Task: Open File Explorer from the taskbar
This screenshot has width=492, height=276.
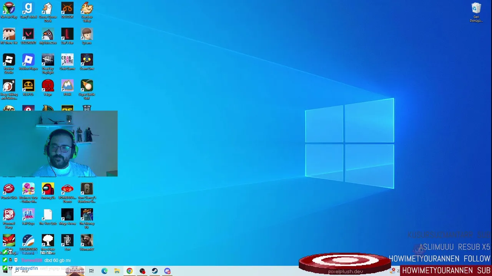Action: [117, 271]
